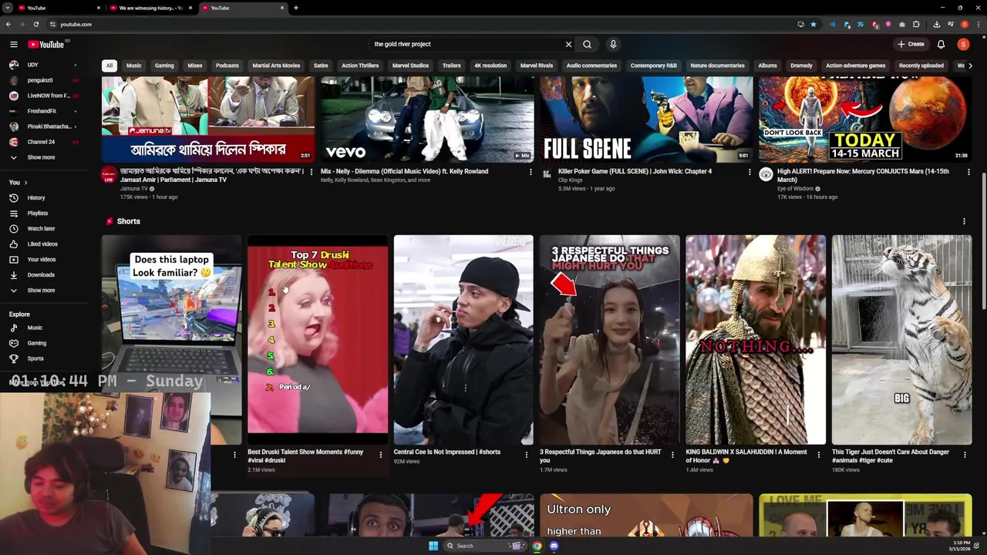Viewport: 987px width, 555px height.
Task: Play the Nelly Dilemma vevo thumbnail
Action: 427,119
